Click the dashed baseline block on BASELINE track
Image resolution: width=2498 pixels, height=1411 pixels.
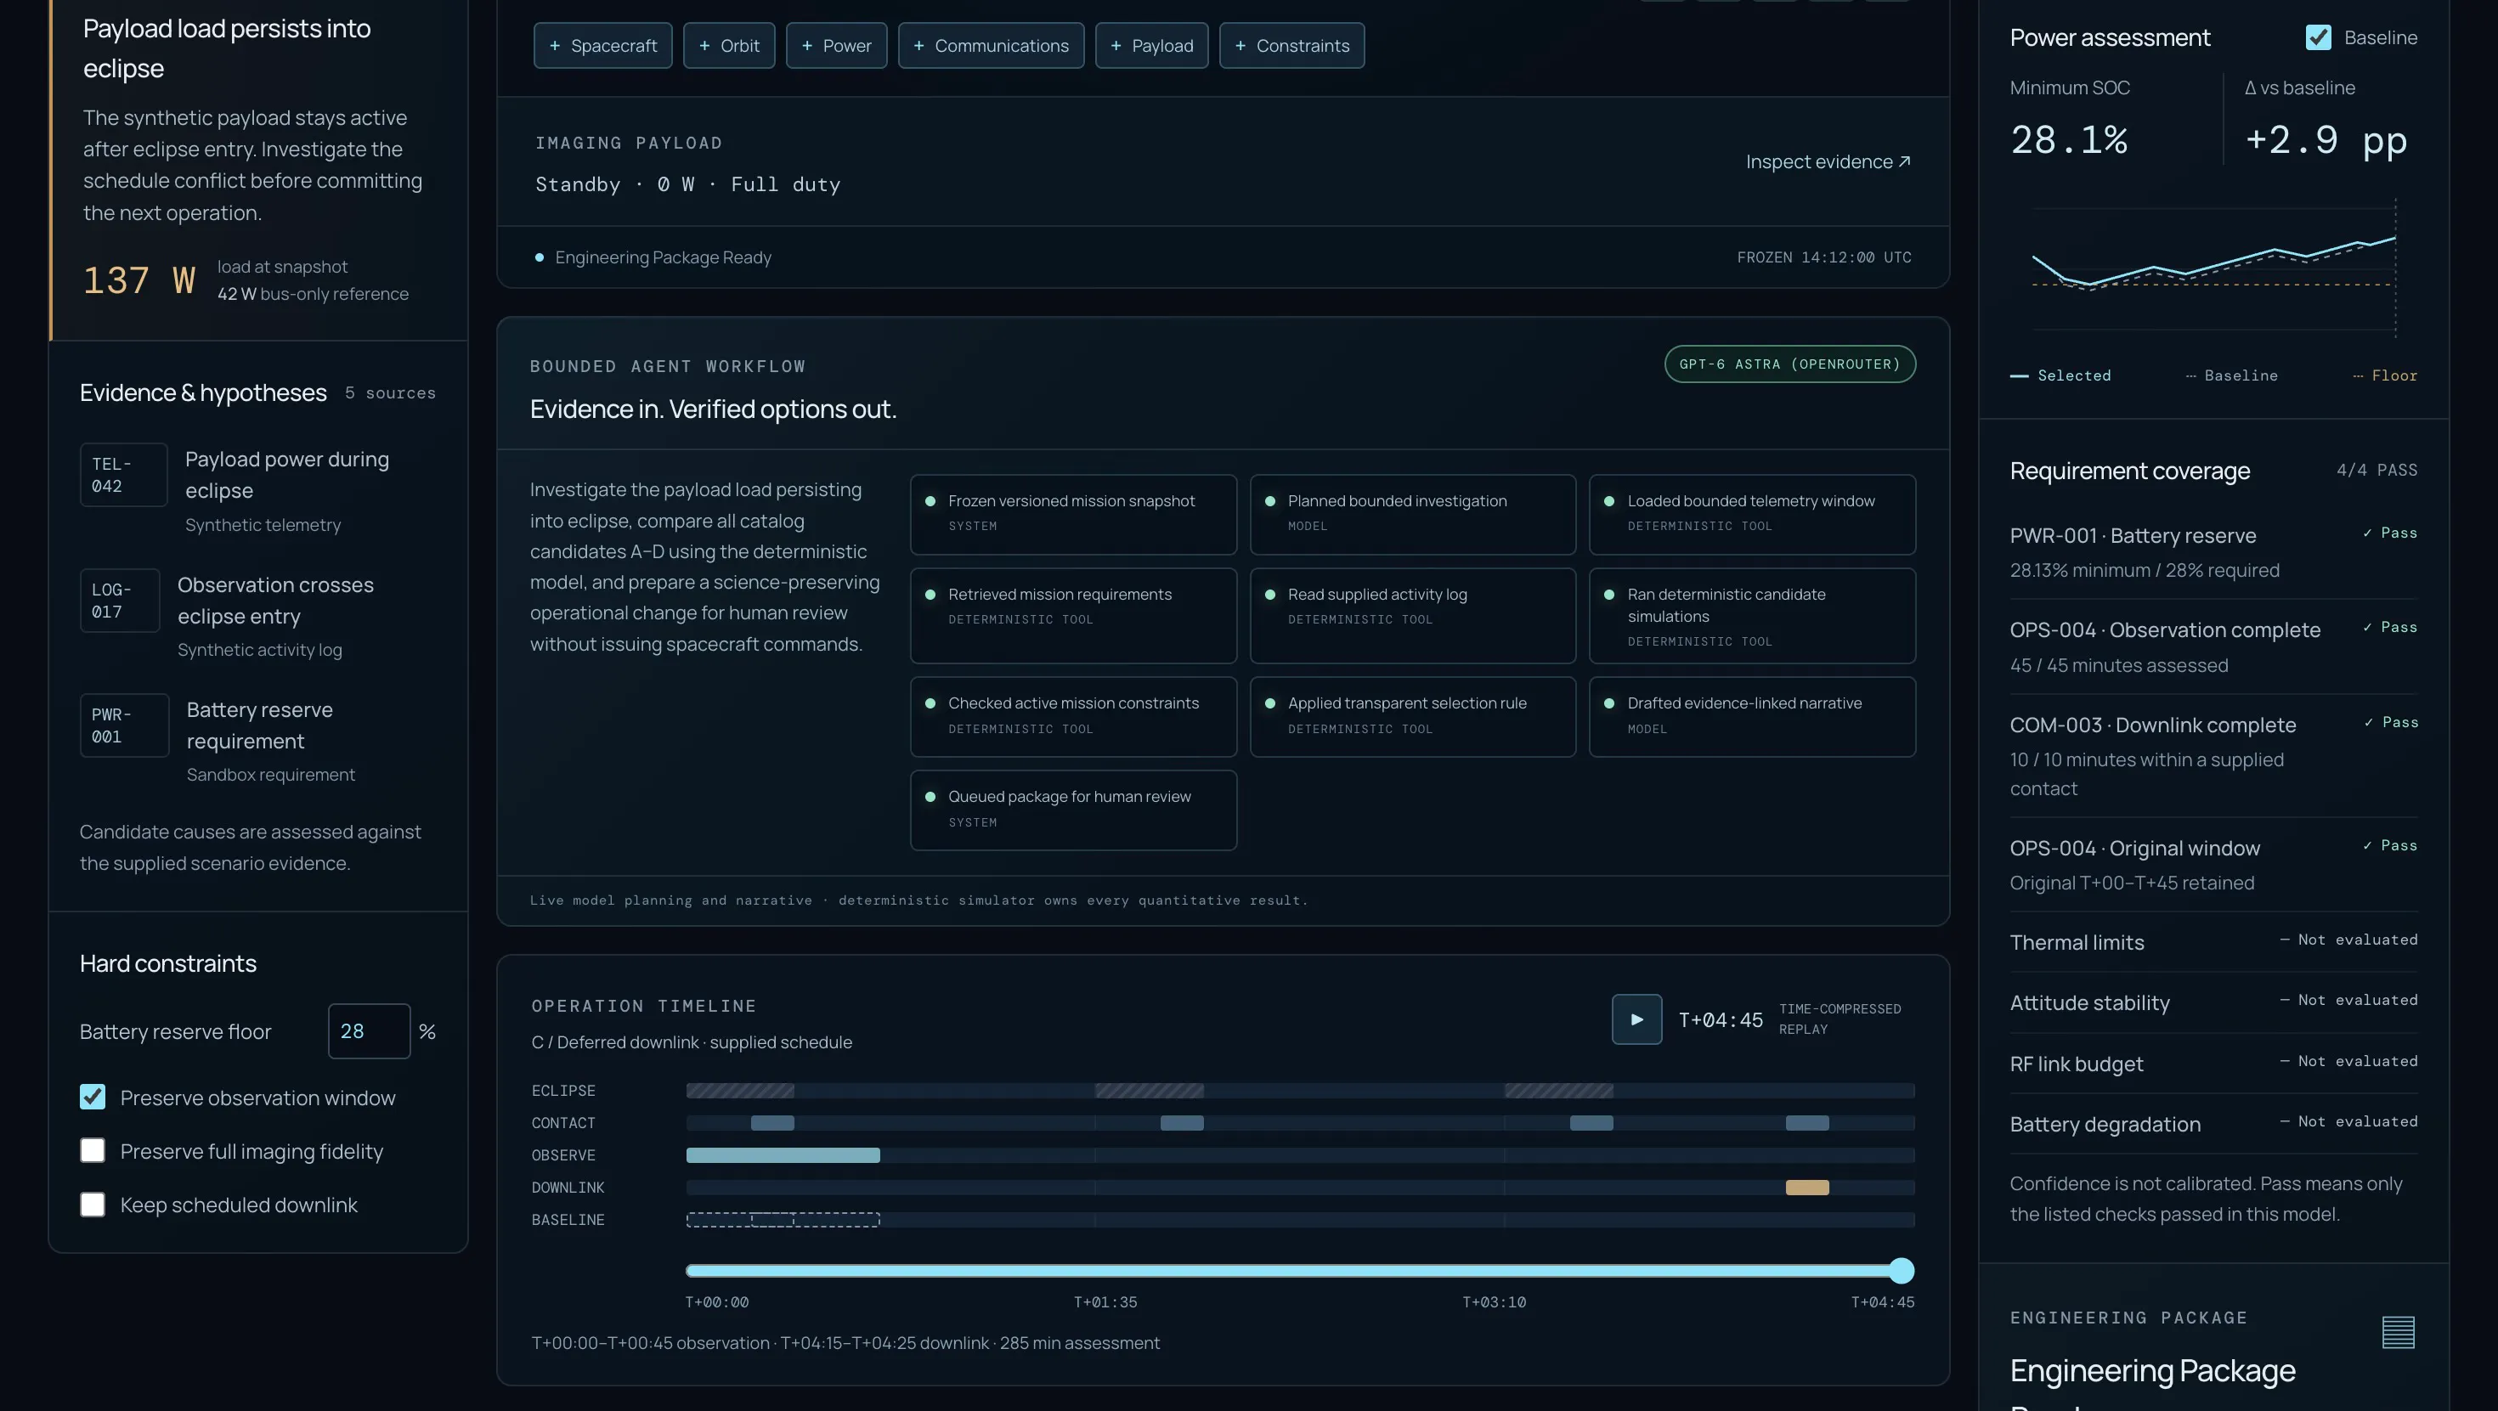point(783,1220)
